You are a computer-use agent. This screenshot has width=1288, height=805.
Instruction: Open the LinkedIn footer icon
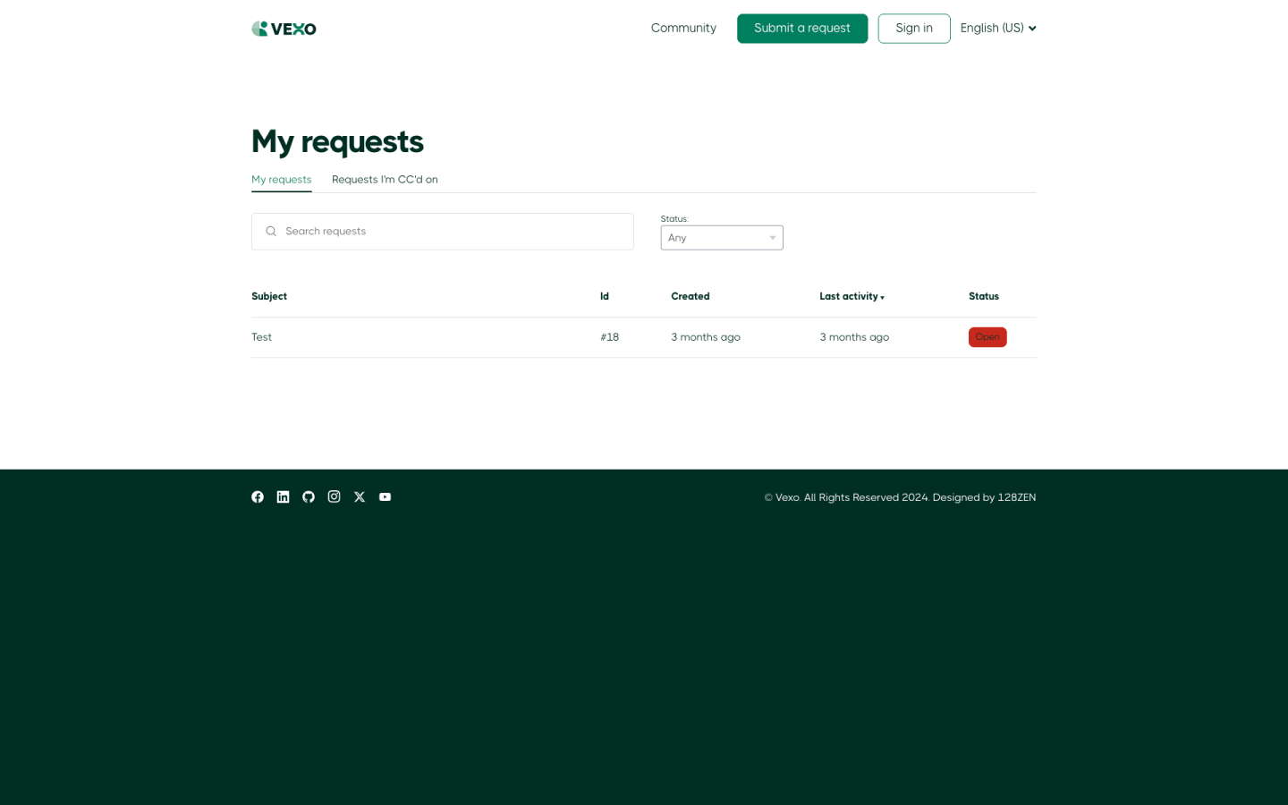coord(283,497)
